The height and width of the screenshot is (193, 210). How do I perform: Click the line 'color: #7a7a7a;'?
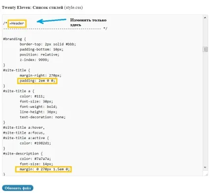click(x=35, y=159)
